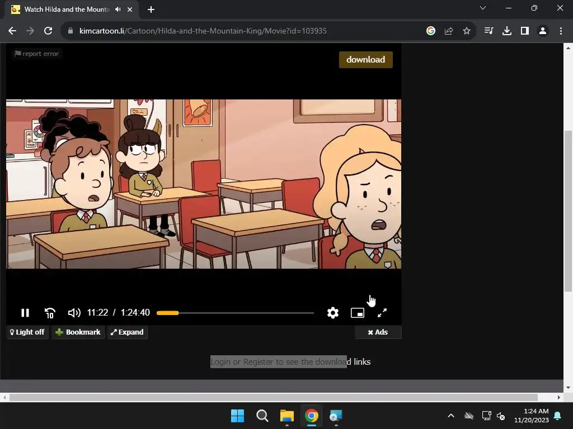Enter fullscreen video mode
The image size is (573, 429).
coord(382,313)
